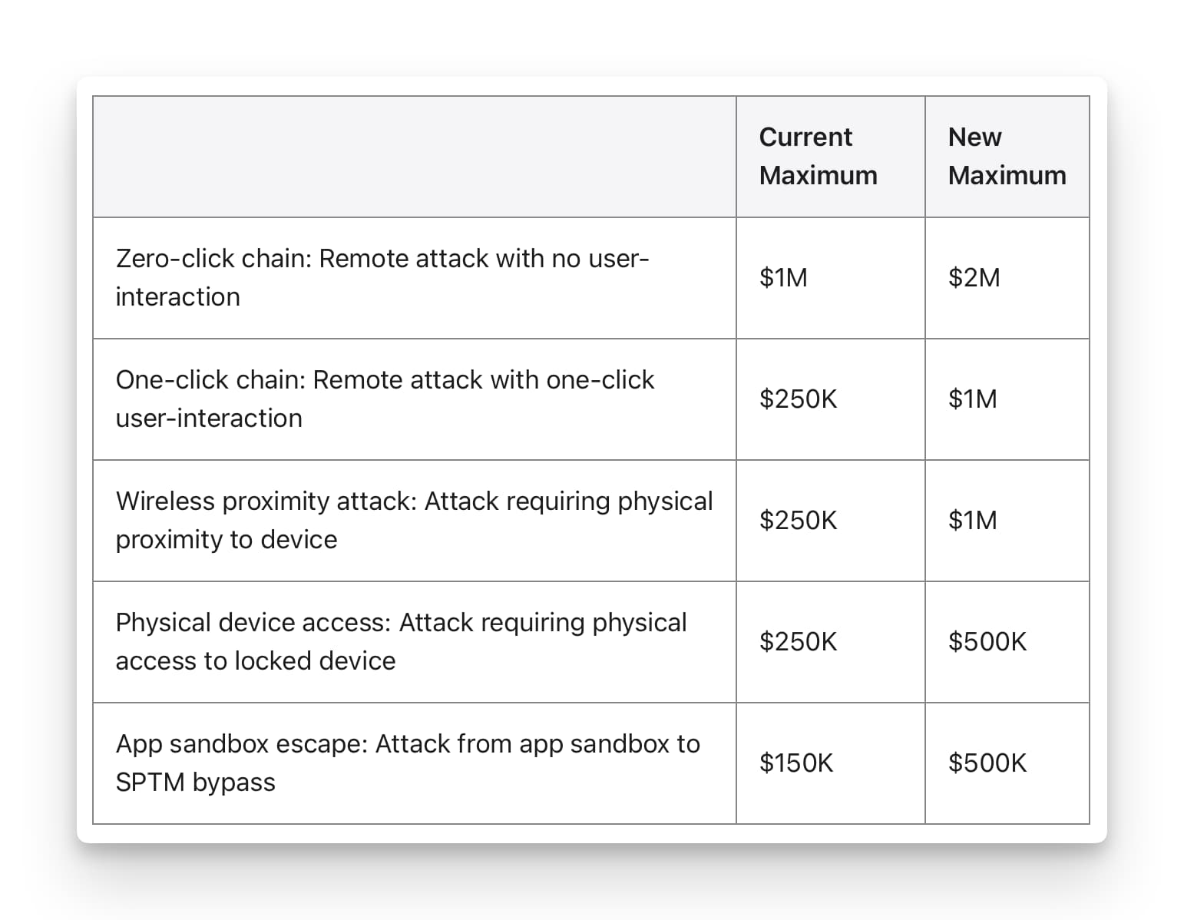Click the $1M new maximum for One-click chain
Screen dimensions: 1184x920
tap(972, 399)
